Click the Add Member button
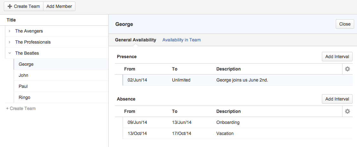 (x=59, y=6)
